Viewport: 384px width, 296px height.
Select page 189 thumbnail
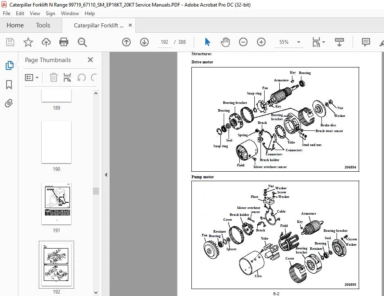56,96
